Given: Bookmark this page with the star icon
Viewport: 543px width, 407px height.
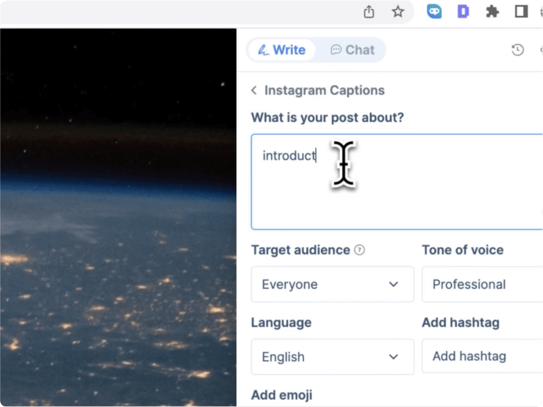Looking at the screenshot, I should (398, 12).
